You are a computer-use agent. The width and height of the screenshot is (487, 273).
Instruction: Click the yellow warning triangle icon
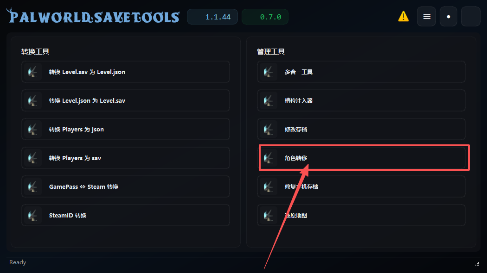(403, 16)
